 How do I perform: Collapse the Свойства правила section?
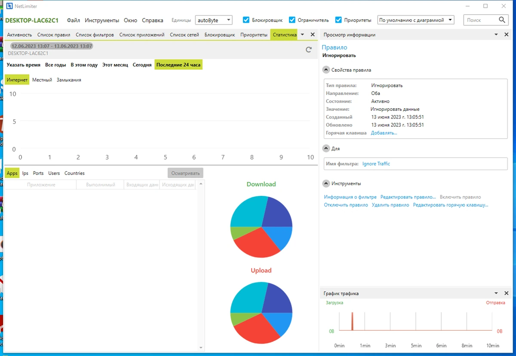click(x=326, y=70)
